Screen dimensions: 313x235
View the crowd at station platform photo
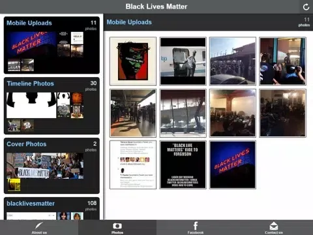pyautogui.click(x=233, y=61)
